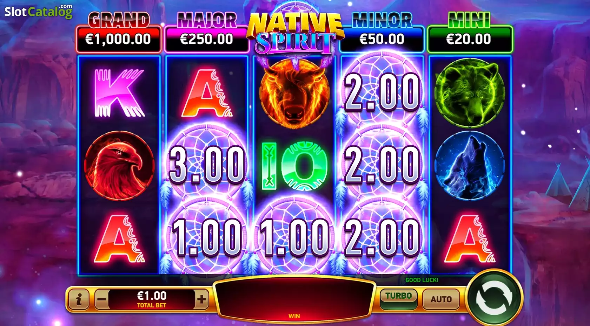
Task: Open the SlotCatalog.com logo link
Action: [38, 11]
